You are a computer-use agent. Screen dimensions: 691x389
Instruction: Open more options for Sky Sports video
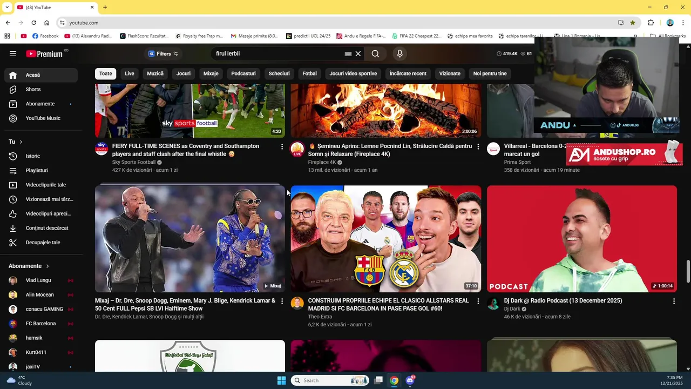(x=282, y=146)
